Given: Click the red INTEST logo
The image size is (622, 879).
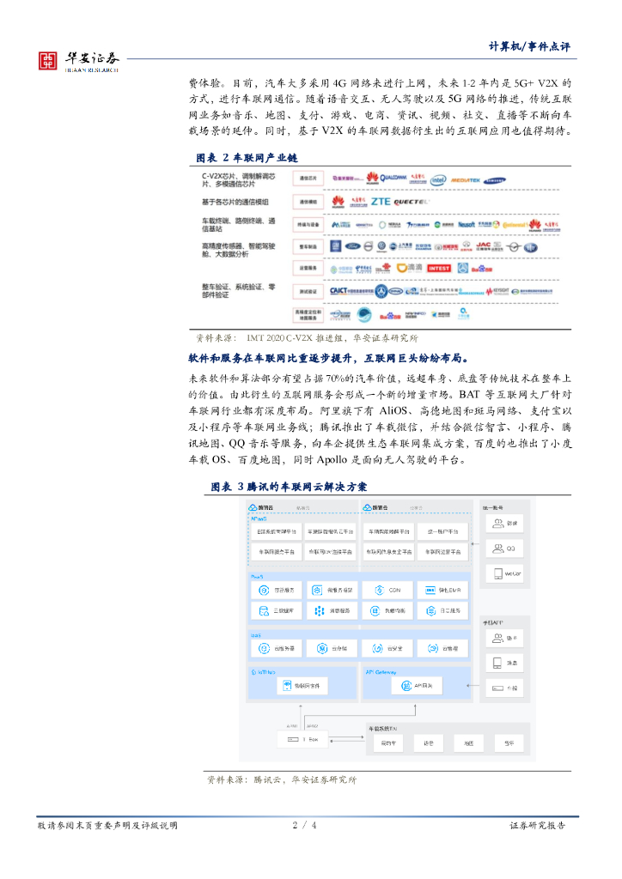Looking at the screenshot, I should coord(439,268).
